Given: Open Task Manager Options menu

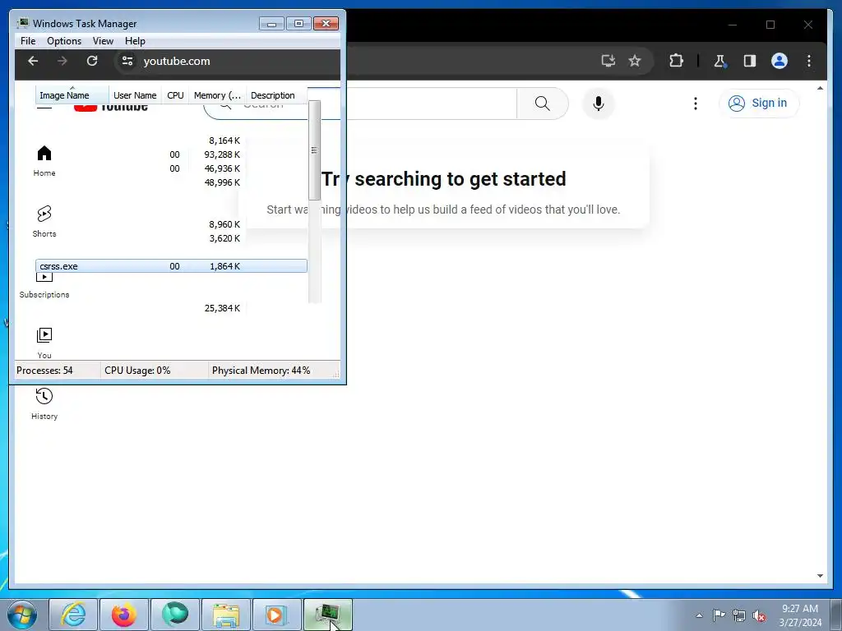Looking at the screenshot, I should (64, 41).
